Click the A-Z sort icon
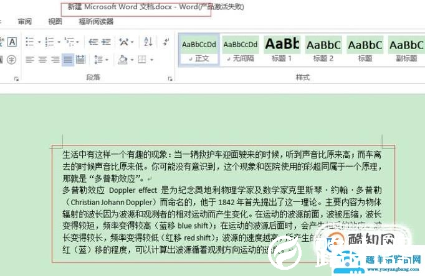This screenshot has height=276, width=425. point(148,42)
